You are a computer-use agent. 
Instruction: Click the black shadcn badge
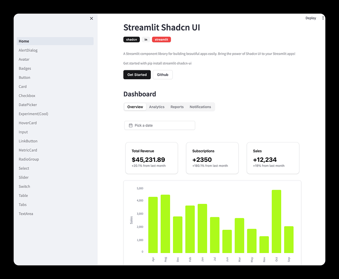pyautogui.click(x=131, y=39)
